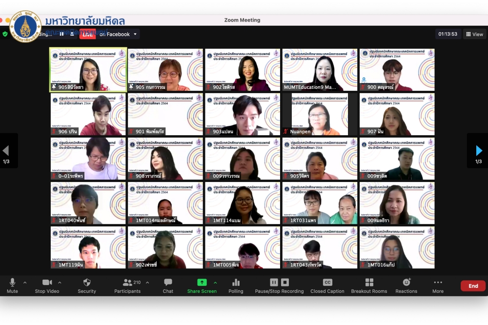488x325 pixels.
Task: Open Polling
Action: pyautogui.click(x=236, y=283)
